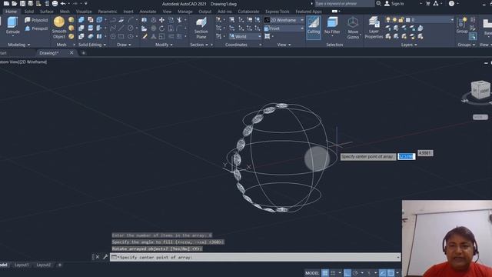Open the Autodesk App Store cart icon
The image size is (492, 277).
pyautogui.click(x=428, y=3)
